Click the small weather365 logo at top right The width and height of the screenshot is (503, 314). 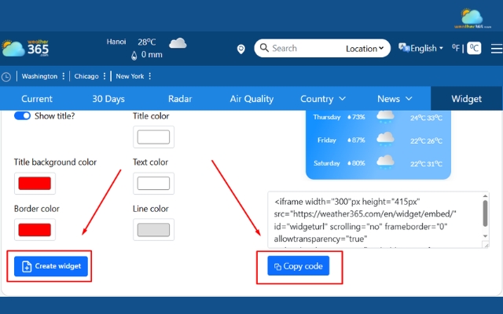(472, 19)
